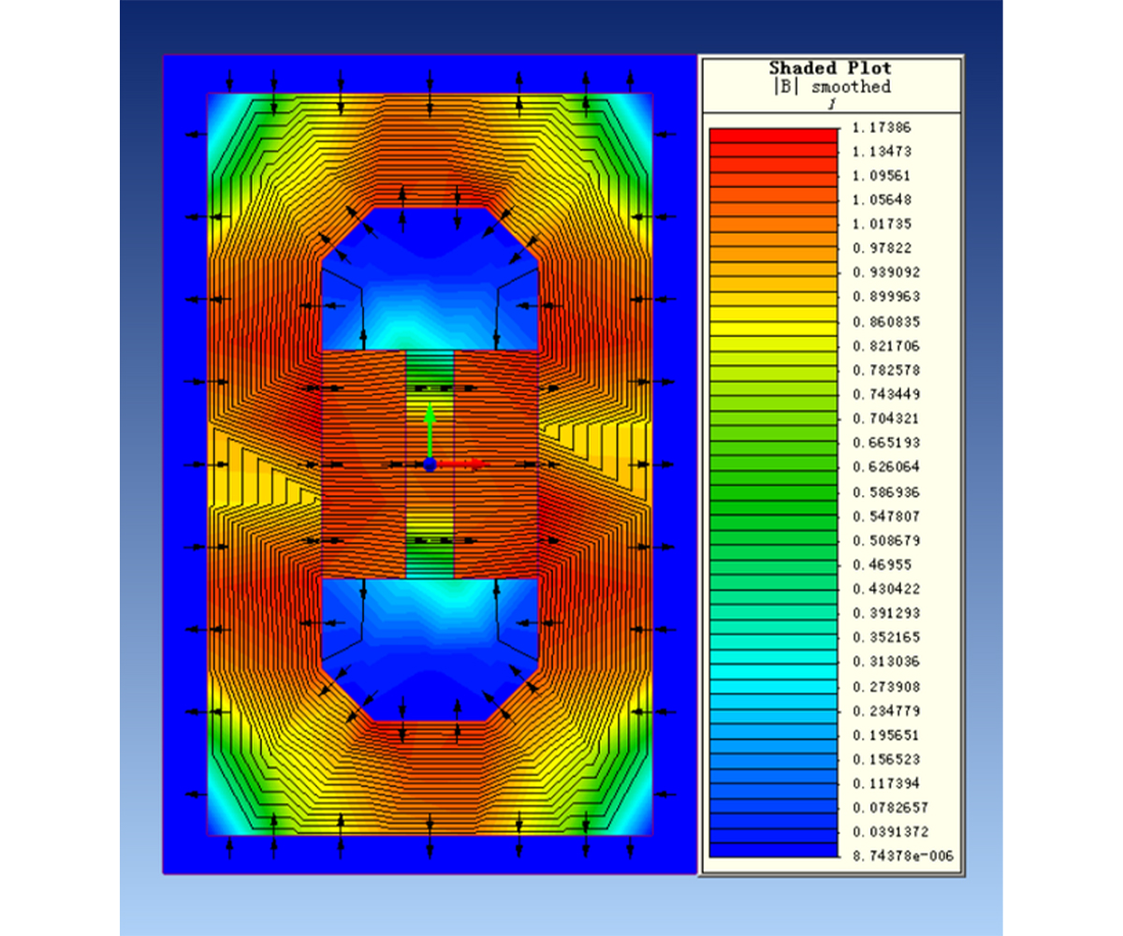Select the |B| smoothed legend subtitle
1123x936 pixels.
click(x=829, y=87)
